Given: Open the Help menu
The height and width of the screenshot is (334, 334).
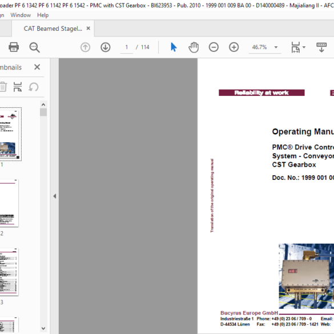Looking at the screenshot, I should click(x=43, y=15).
